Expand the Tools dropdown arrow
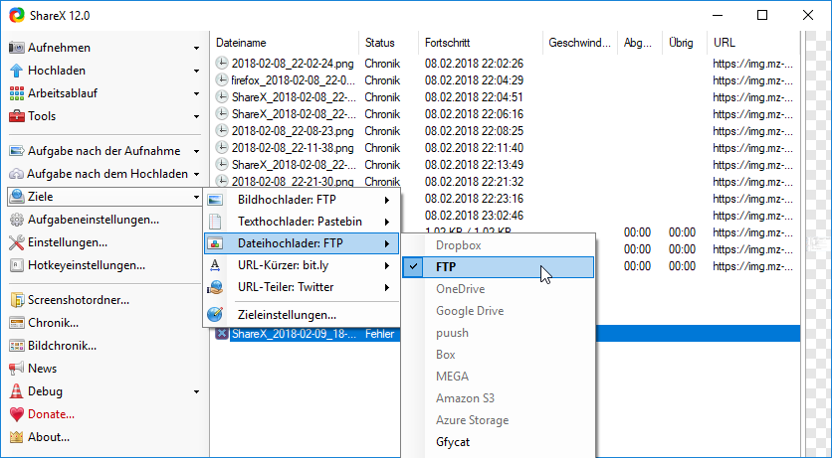The width and height of the screenshot is (832, 458). point(196,116)
